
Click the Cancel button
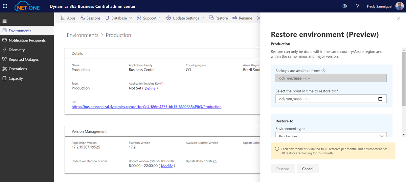pos(308,169)
